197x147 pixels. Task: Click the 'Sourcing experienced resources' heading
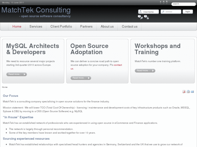pos(26,139)
